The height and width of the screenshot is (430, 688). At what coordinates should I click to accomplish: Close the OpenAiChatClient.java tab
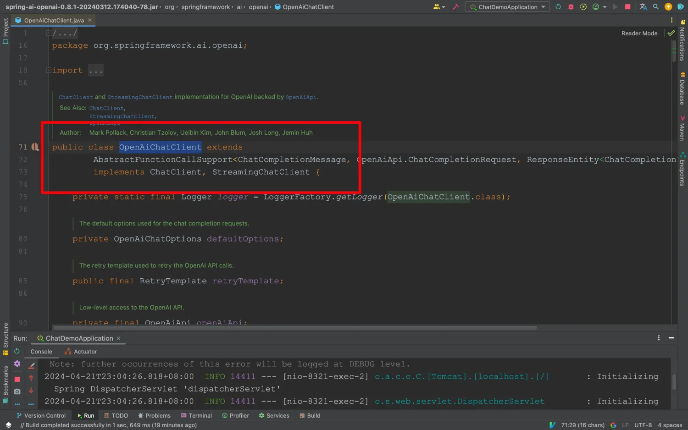point(90,20)
